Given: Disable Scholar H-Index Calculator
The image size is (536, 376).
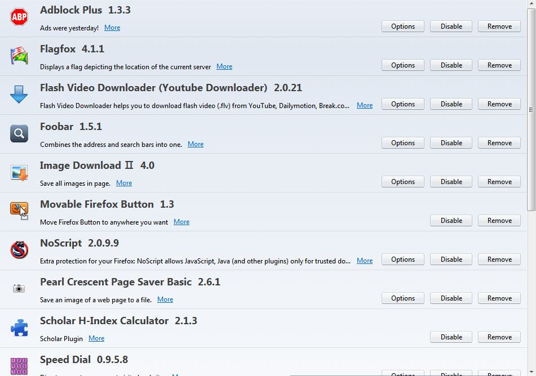Looking at the screenshot, I should (451, 337).
